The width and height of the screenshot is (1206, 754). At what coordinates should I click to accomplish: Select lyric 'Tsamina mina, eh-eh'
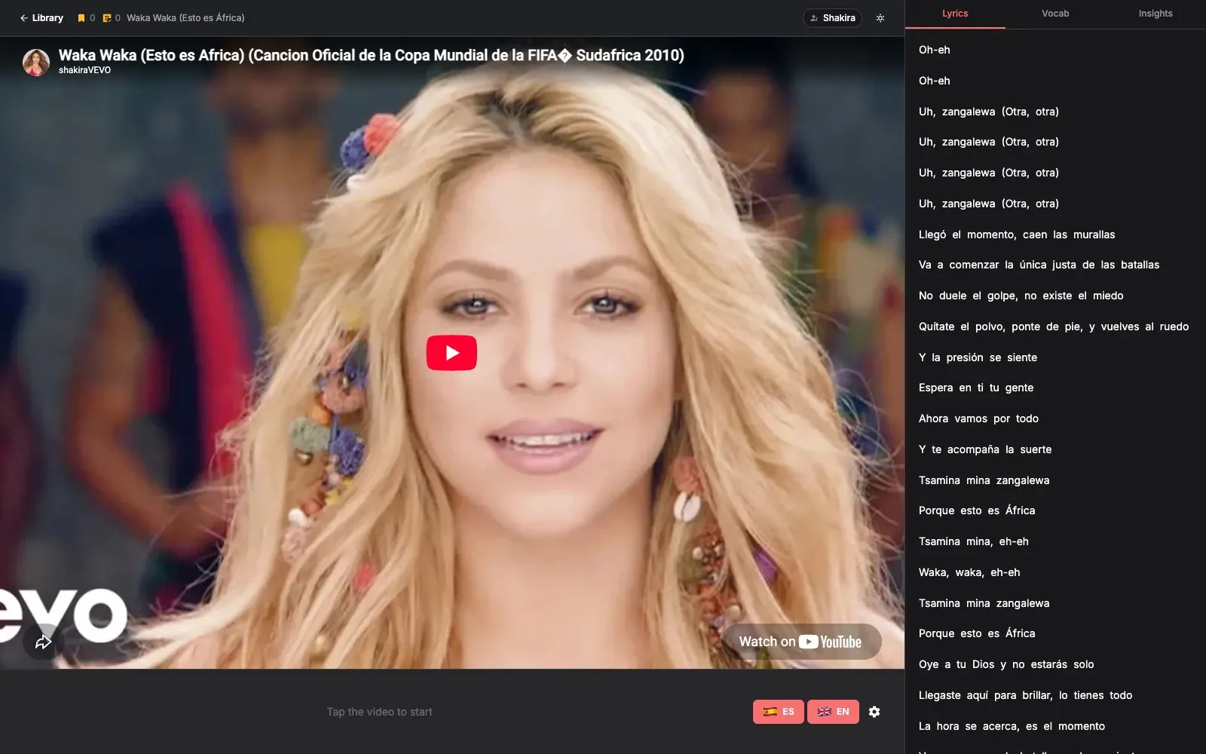974,541
